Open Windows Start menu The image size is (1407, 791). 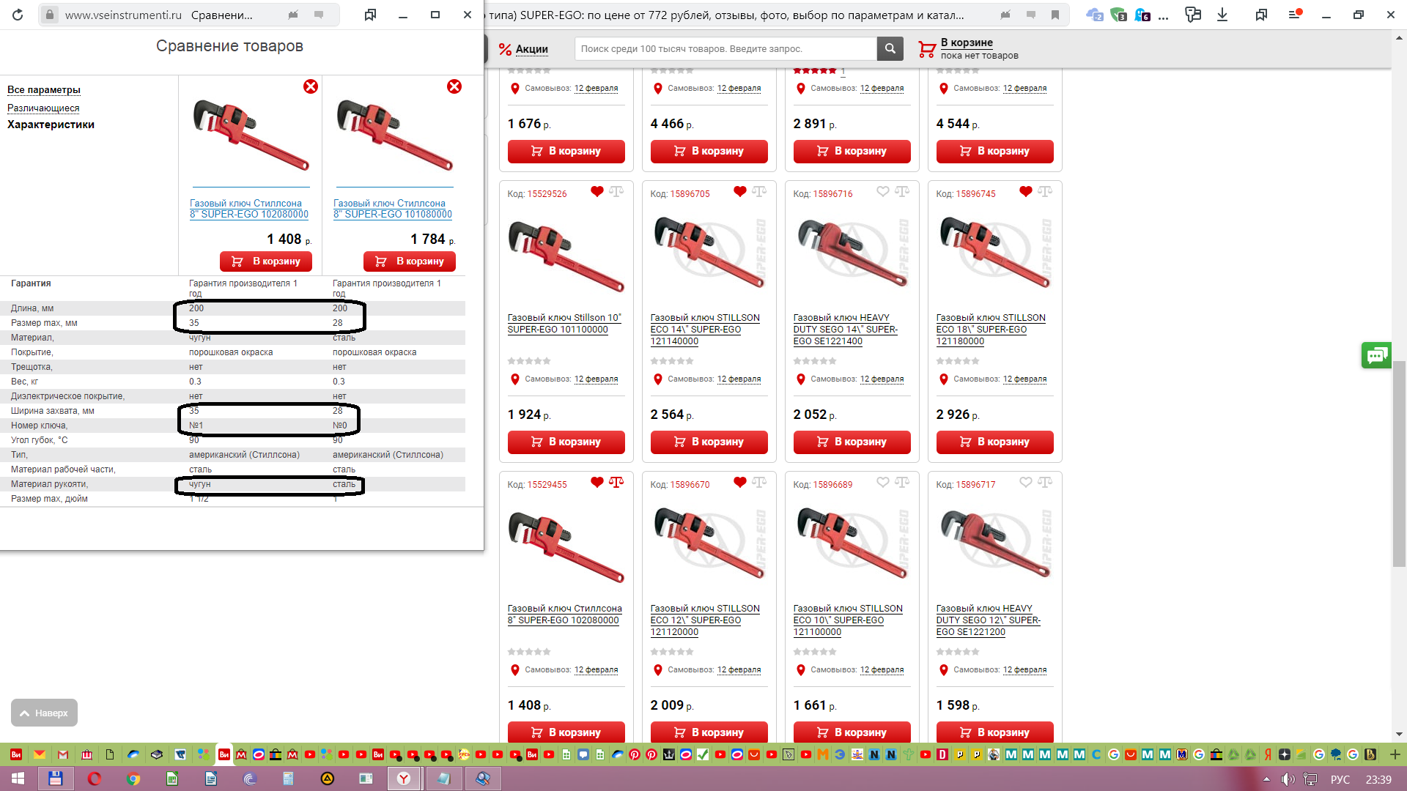[18, 779]
